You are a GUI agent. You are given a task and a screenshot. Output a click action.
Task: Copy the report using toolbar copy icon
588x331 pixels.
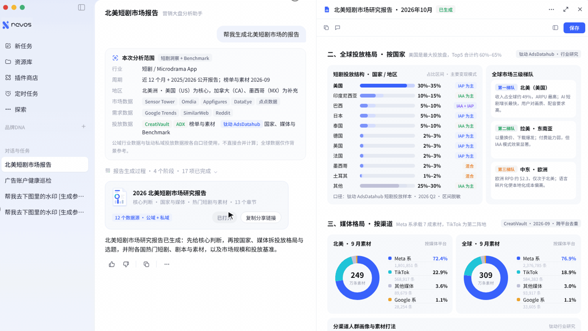(326, 28)
